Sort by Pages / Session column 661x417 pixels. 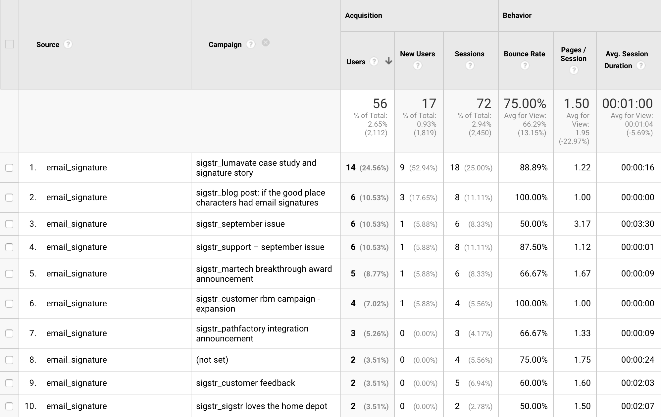574,54
